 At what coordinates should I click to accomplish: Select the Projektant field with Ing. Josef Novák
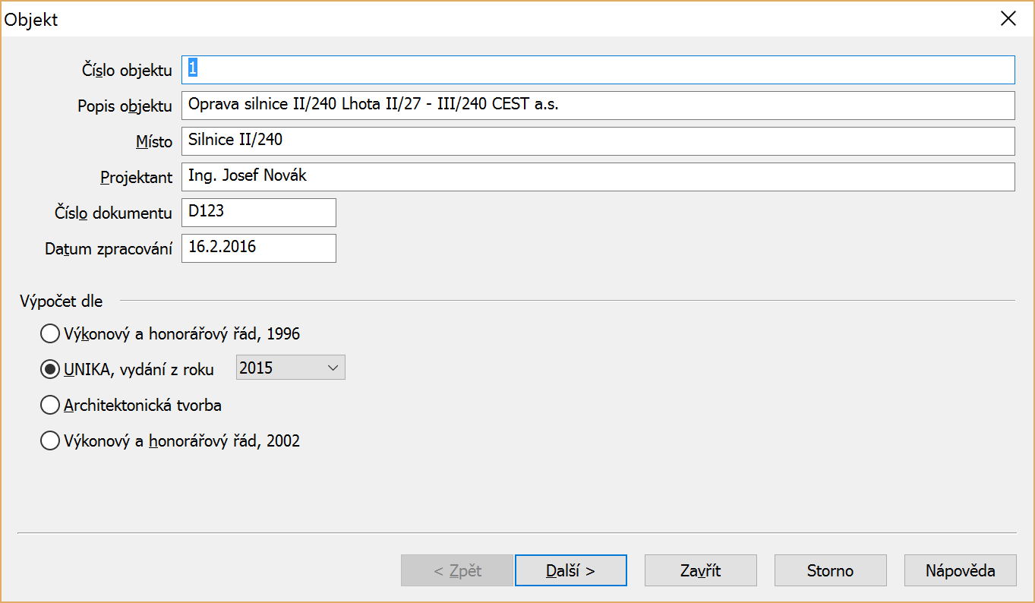coord(598,177)
